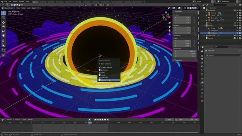Select the Scale tool

(3, 31)
